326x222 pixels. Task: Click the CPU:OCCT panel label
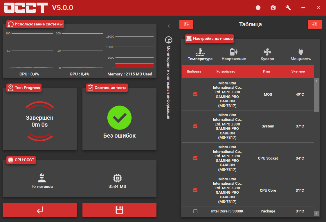tap(21, 160)
